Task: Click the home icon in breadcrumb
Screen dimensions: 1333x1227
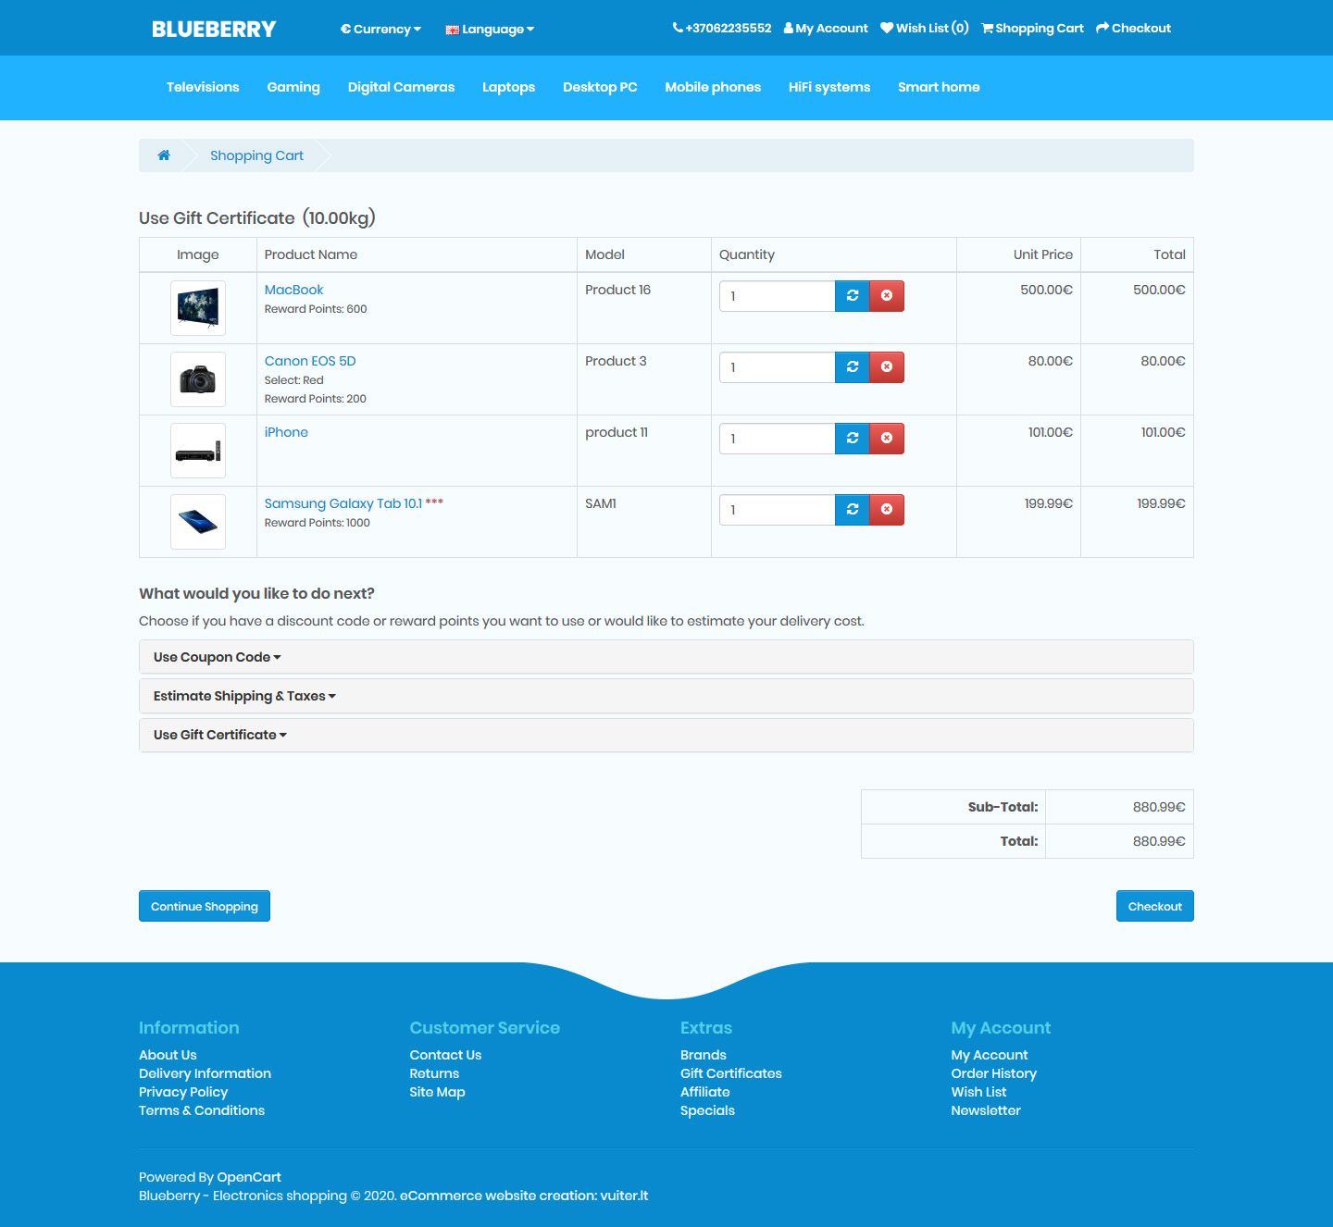Action: tap(164, 155)
